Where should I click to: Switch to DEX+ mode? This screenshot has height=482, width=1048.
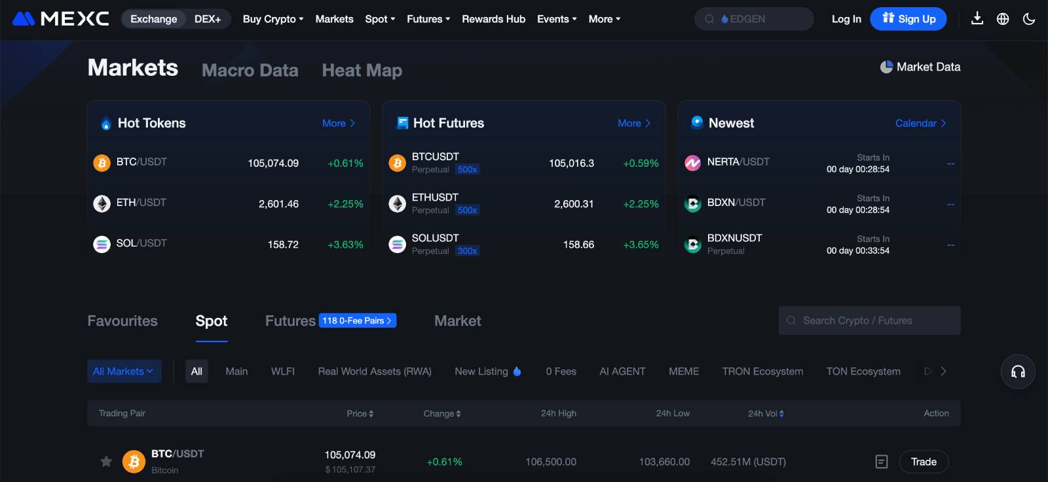[208, 19]
